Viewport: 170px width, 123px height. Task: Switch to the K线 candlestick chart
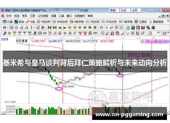tap(30, 22)
